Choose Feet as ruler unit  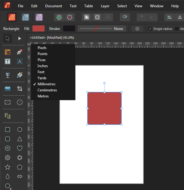tap(53, 72)
